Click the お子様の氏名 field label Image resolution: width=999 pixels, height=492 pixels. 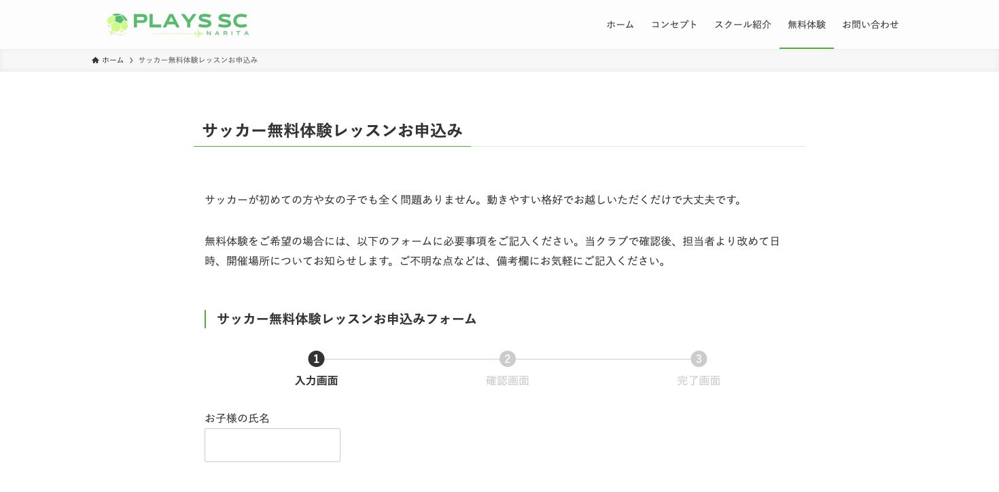coord(237,418)
